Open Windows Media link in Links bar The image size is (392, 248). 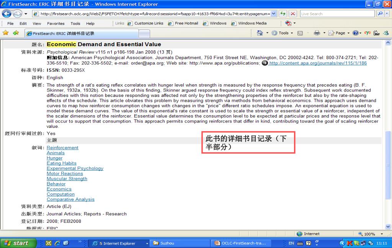pyautogui.click(x=249, y=23)
